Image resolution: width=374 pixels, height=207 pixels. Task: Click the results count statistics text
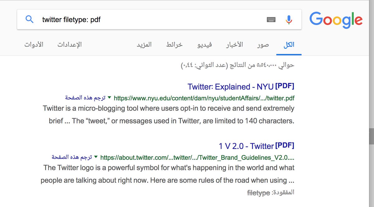click(237, 65)
